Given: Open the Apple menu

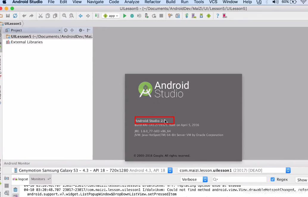Looking at the screenshot, I should point(4,2).
